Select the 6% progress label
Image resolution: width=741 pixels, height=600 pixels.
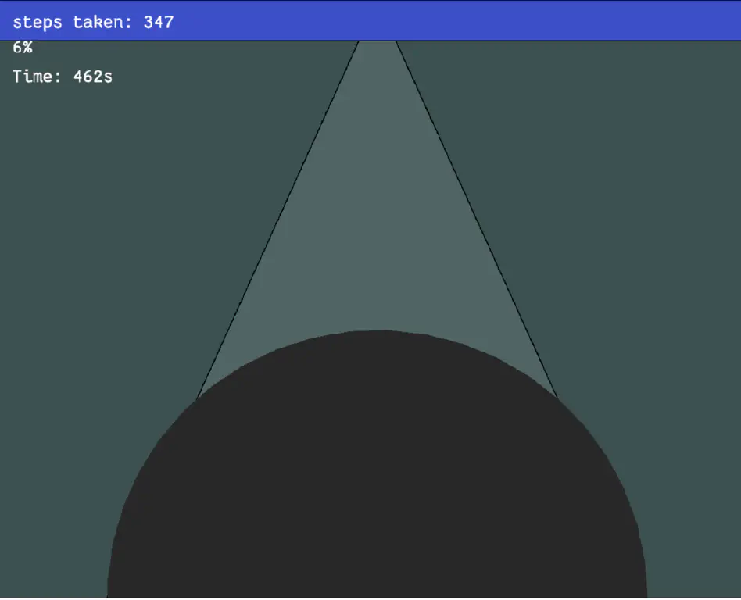(22, 48)
